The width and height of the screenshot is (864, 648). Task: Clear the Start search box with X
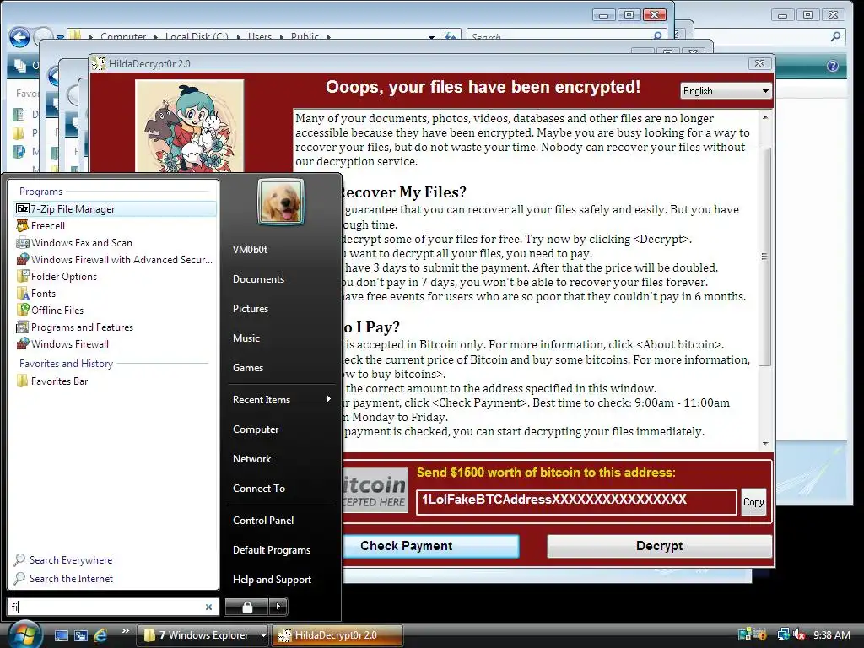(x=209, y=607)
